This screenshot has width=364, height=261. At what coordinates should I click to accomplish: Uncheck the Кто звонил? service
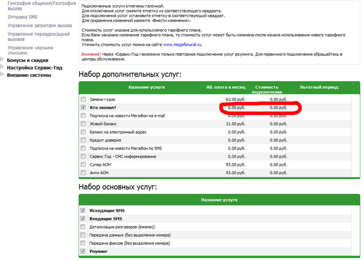tap(83, 108)
